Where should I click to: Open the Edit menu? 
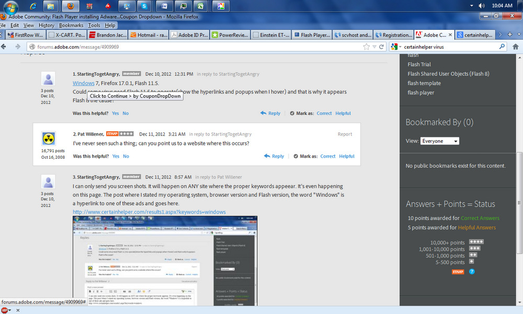coord(14,25)
